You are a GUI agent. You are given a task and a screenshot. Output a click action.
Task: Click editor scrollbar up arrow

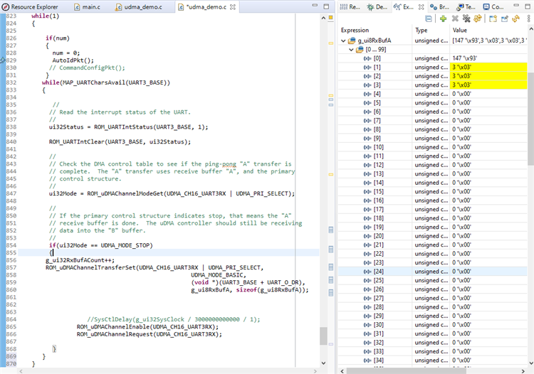(x=323, y=18)
